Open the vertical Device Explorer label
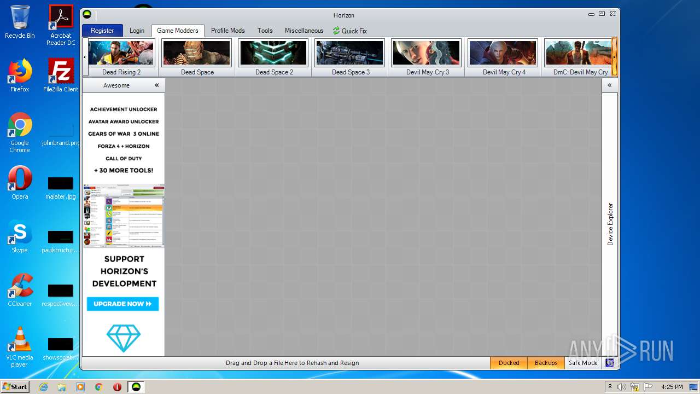 pyautogui.click(x=610, y=224)
